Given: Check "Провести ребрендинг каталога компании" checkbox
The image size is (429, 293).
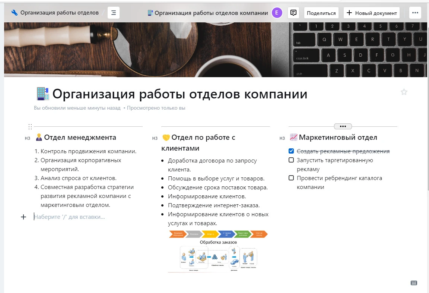Looking at the screenshot, I should click(x=291, y=178).
